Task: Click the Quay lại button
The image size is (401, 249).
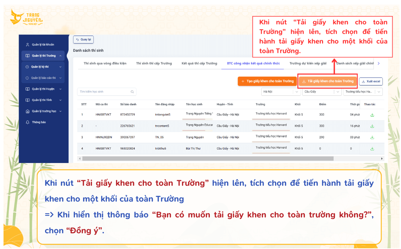Action: (x=83, y=39)
